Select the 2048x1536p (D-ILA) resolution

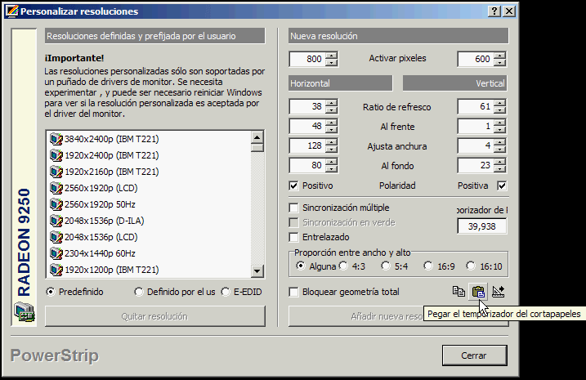click(x=97, y=221)
